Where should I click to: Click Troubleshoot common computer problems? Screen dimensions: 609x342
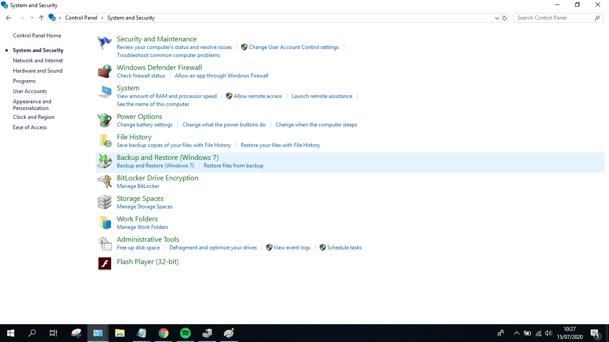(168, 55)
